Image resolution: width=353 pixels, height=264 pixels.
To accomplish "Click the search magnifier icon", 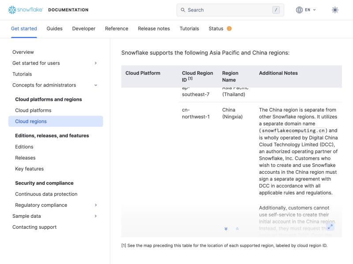I will pyautogui.click(x=183, y=10).
